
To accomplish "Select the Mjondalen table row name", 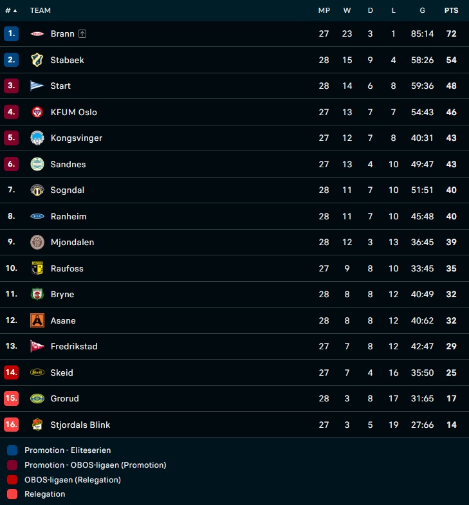I will click(72, 242).
